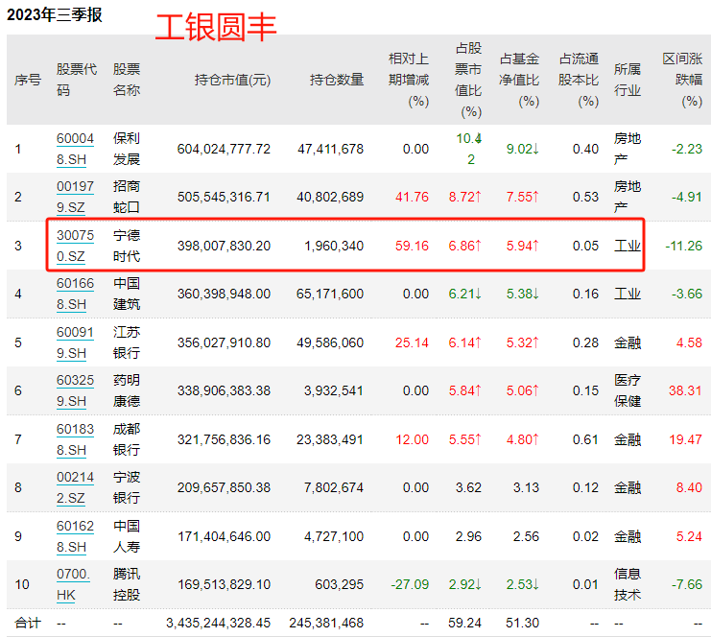711x637 pixels.
Task: Open stock code link 601668.SH
Action: [75, 294]
